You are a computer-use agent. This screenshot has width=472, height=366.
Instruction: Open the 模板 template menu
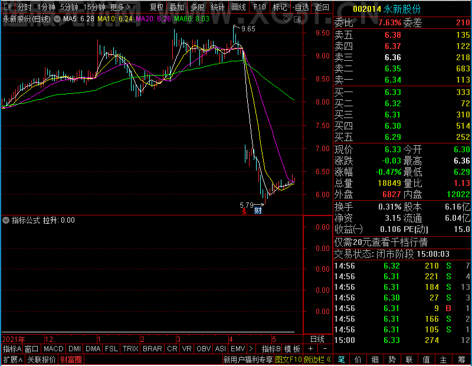coord(292,349)
